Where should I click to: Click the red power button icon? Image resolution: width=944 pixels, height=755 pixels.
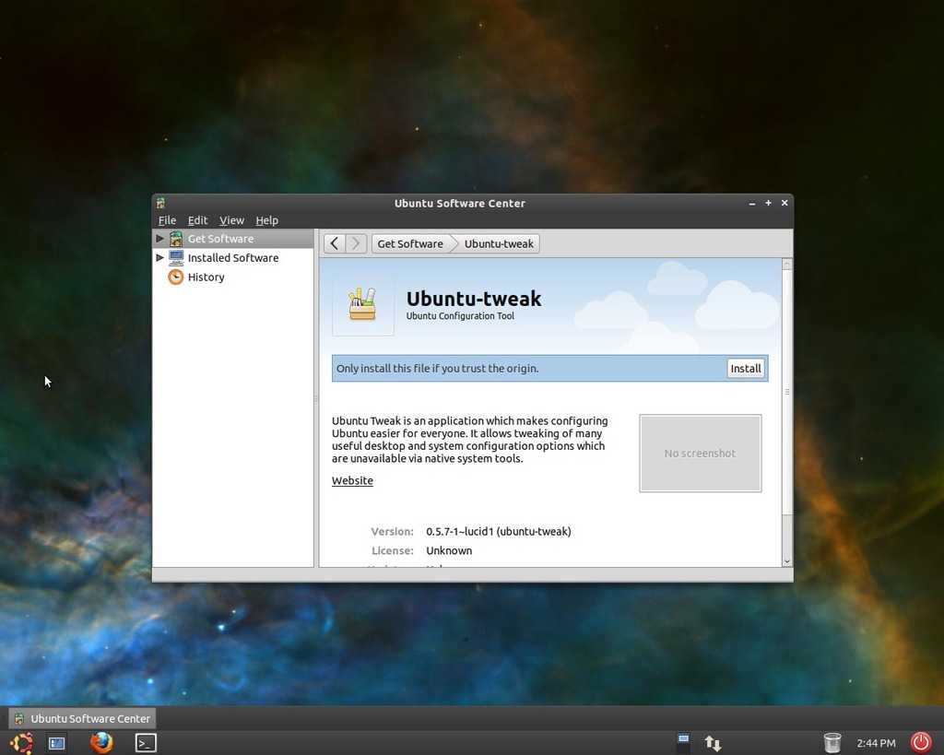pos(921,743)
